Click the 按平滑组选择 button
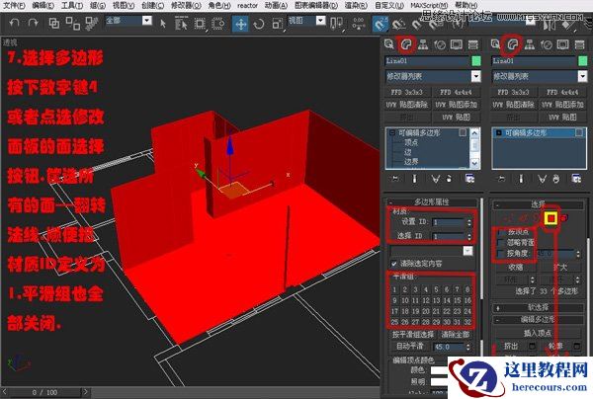 tap(413, 334)
